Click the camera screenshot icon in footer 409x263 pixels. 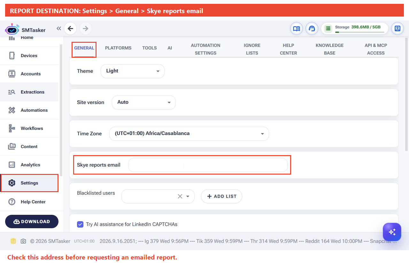pyautogui.click(x=23, y=241)
